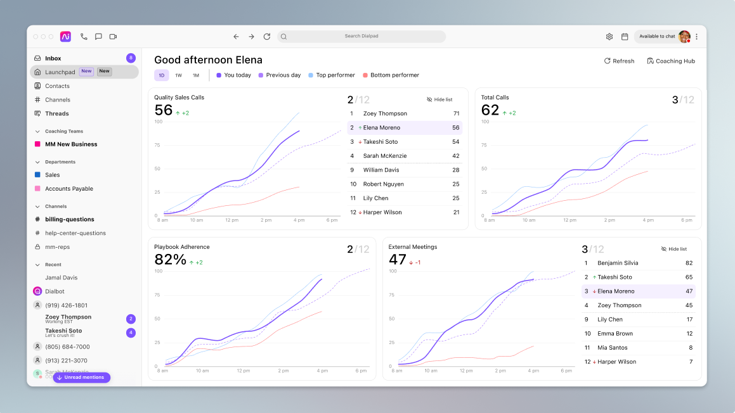This screenshot has height=413, width=735.
Task: Select Zoey Thompson row scoring 71
Action: point(405,113)
